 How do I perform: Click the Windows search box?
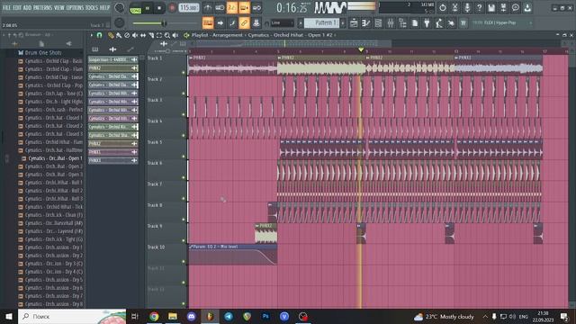pos(72,316)
